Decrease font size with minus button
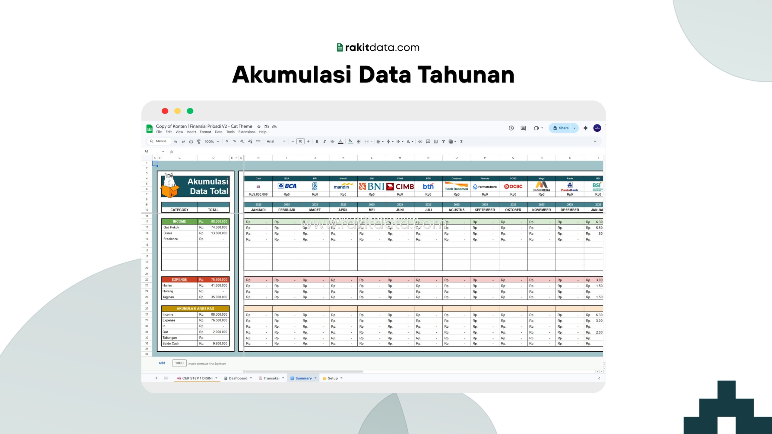Viewport: 772px width, 434px height. coord(293,141)
